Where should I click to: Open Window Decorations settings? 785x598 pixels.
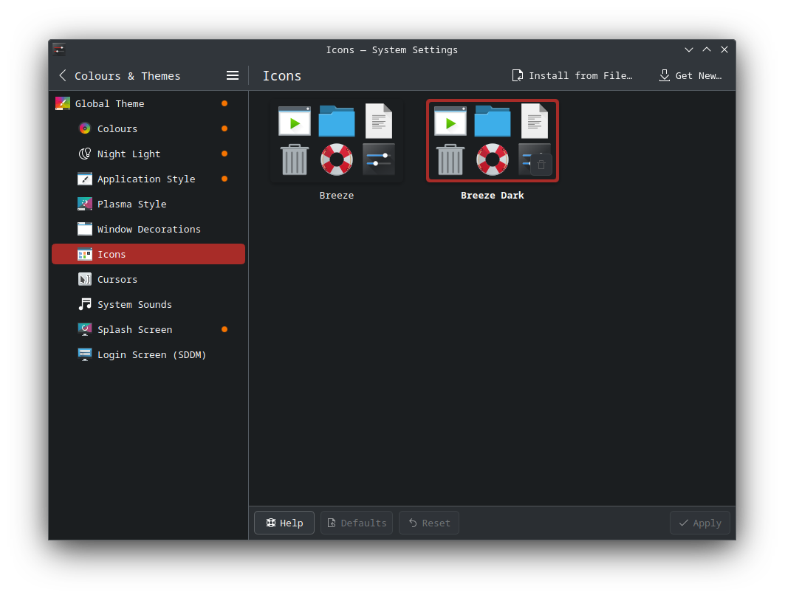[148, 229]
